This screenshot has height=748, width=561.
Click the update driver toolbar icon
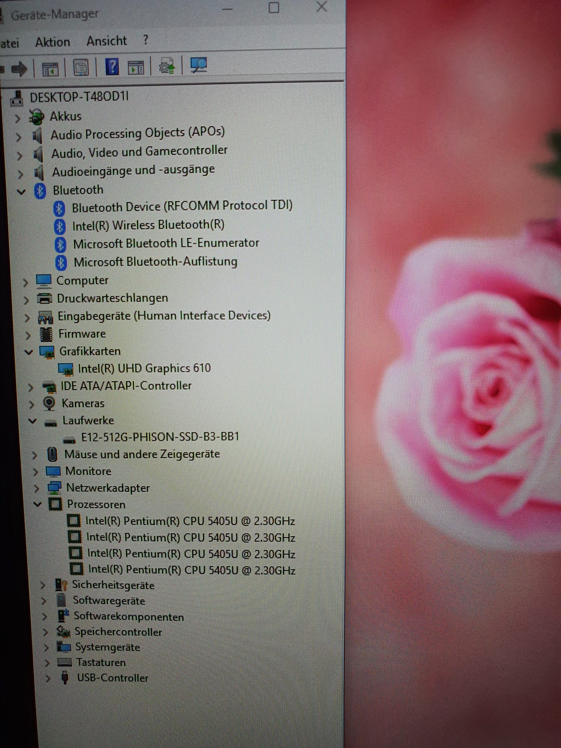167,66
